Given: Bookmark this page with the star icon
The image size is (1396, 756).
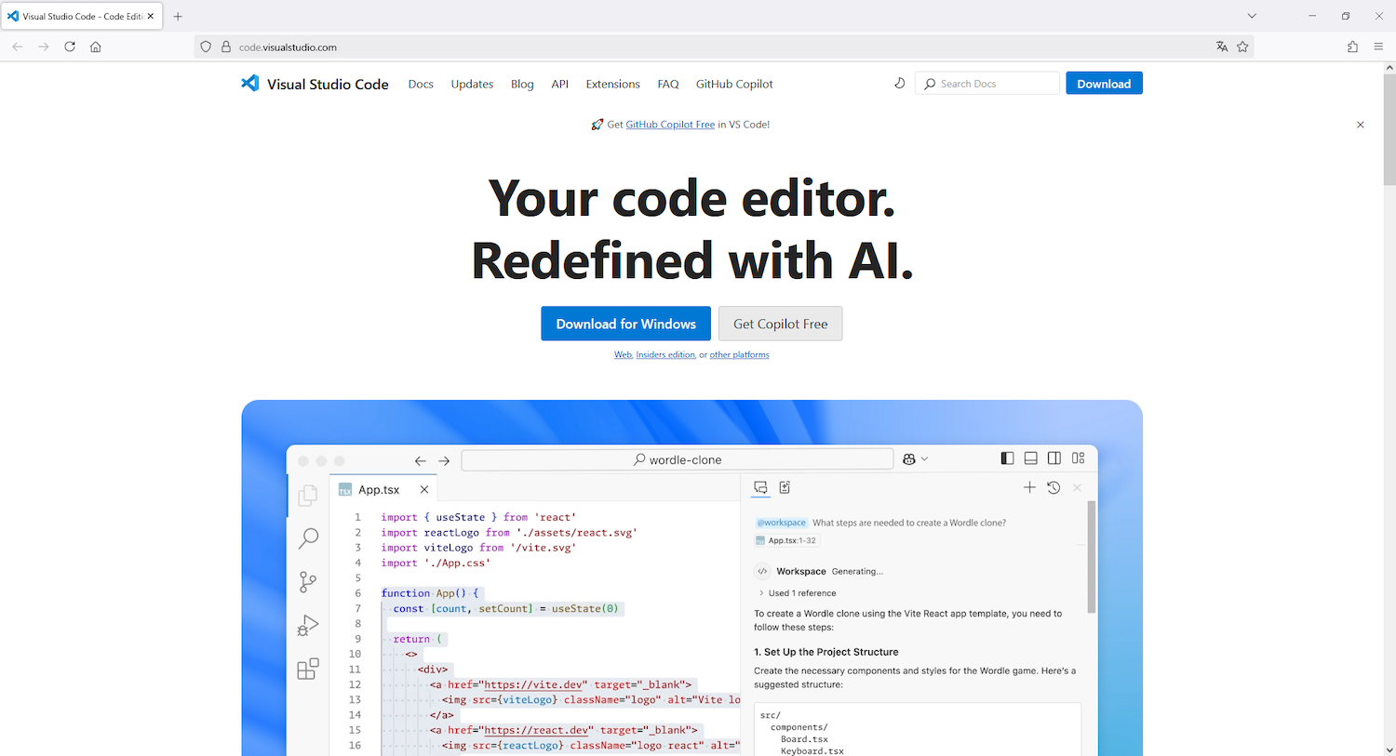Looking at the screenshot, I should (x=1242, y=46).
